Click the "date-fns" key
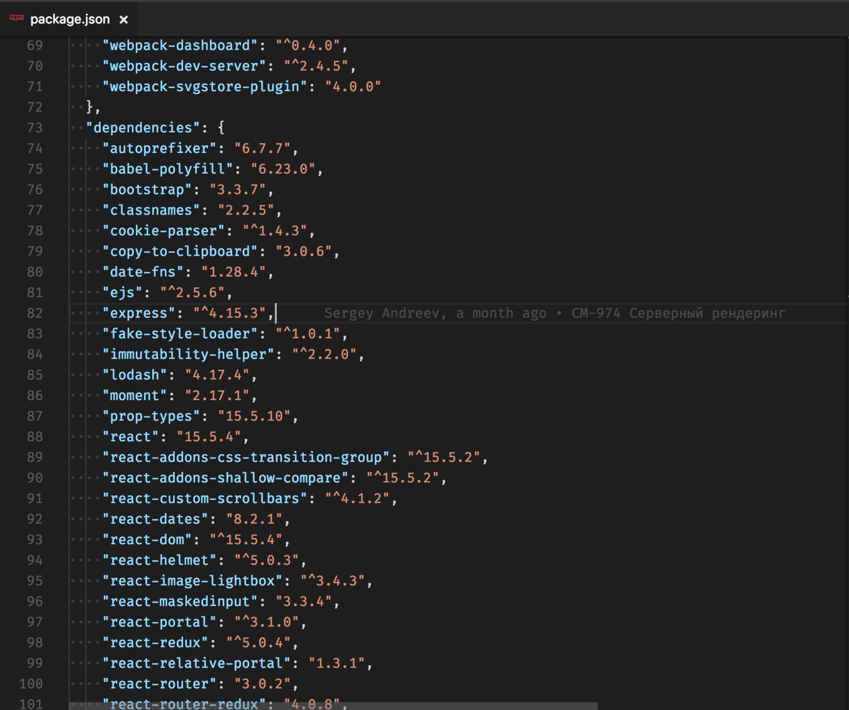Image resolution: width=849 pixels, height=710 pixels. (143, 272)
